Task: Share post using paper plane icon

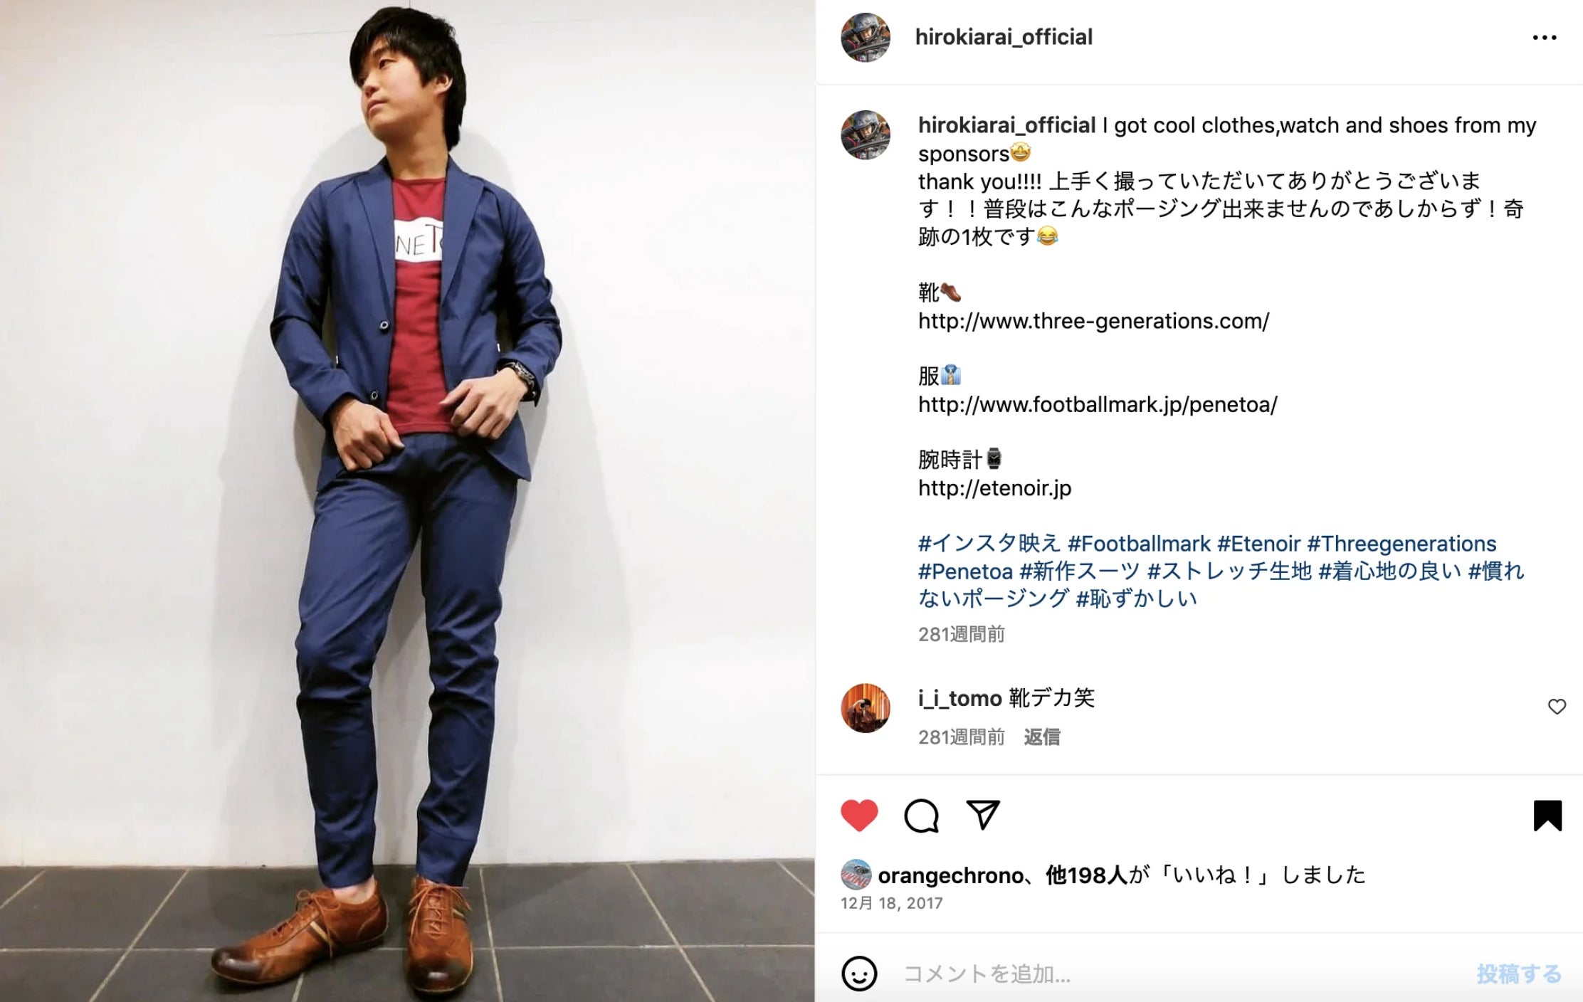Action: pyautogui.click(x=983, y=815)
